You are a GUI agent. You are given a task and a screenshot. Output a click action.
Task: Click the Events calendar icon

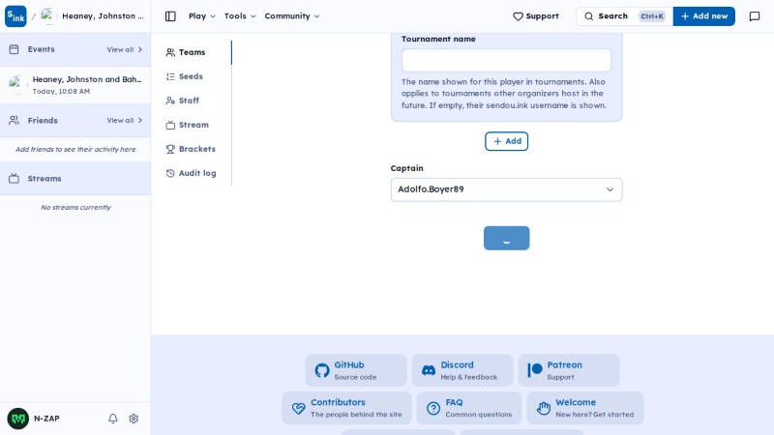[14, 49]
